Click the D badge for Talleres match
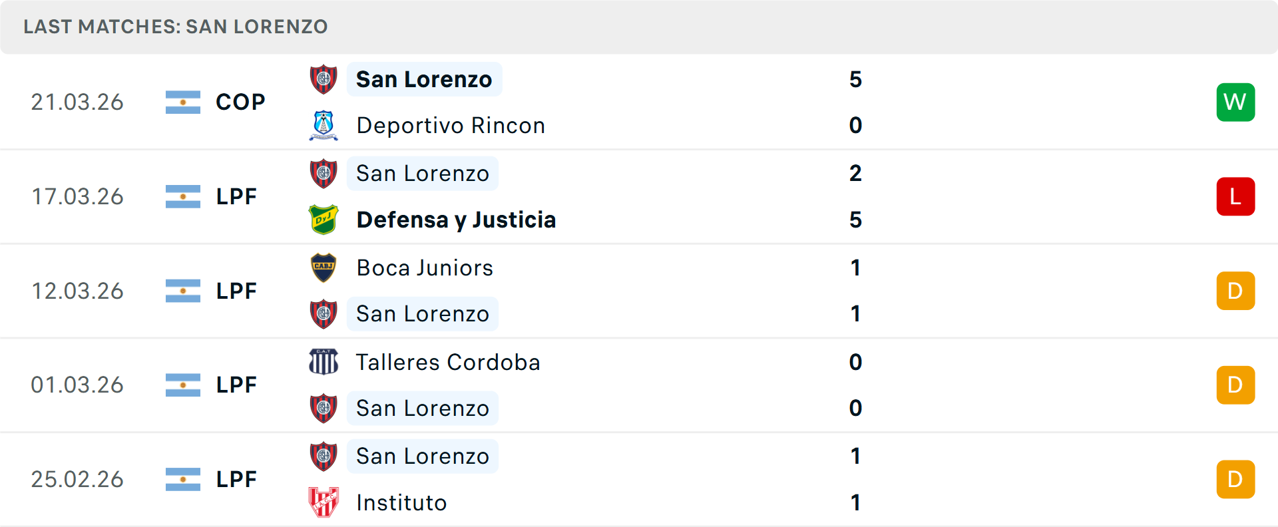This screenshot has height=527, width=1278. coord(1235,385)
